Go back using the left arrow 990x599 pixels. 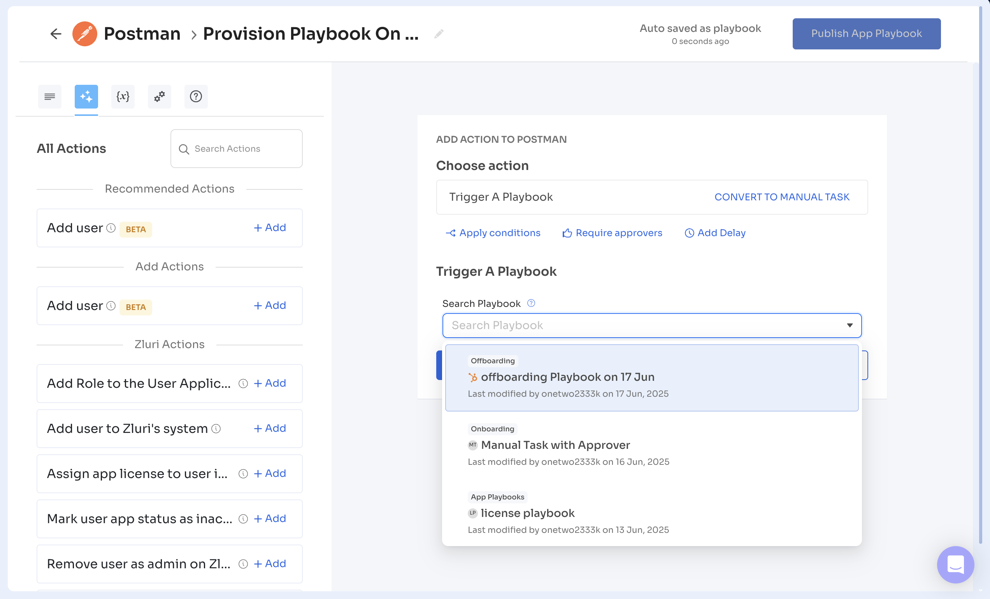56,34
